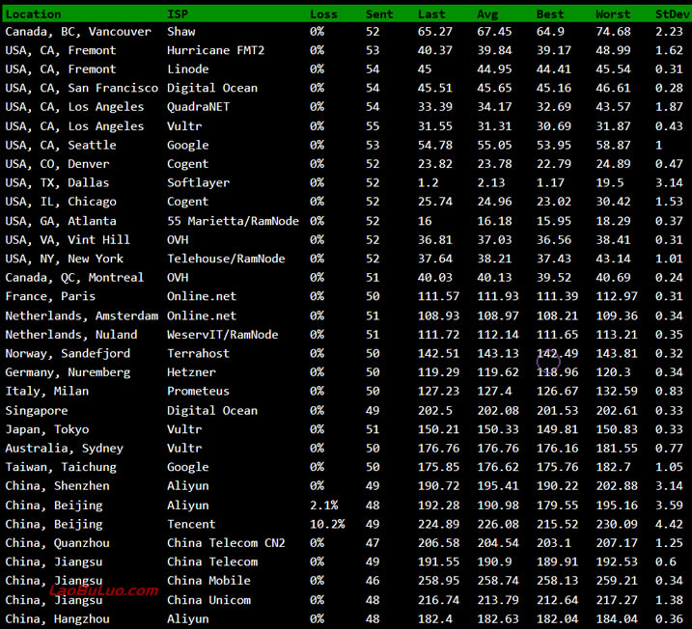Image resolution: width=692 pixels, height=629 pixels.
Task: Select the USA, CA, Seattle location
Action: click(61, 145)
